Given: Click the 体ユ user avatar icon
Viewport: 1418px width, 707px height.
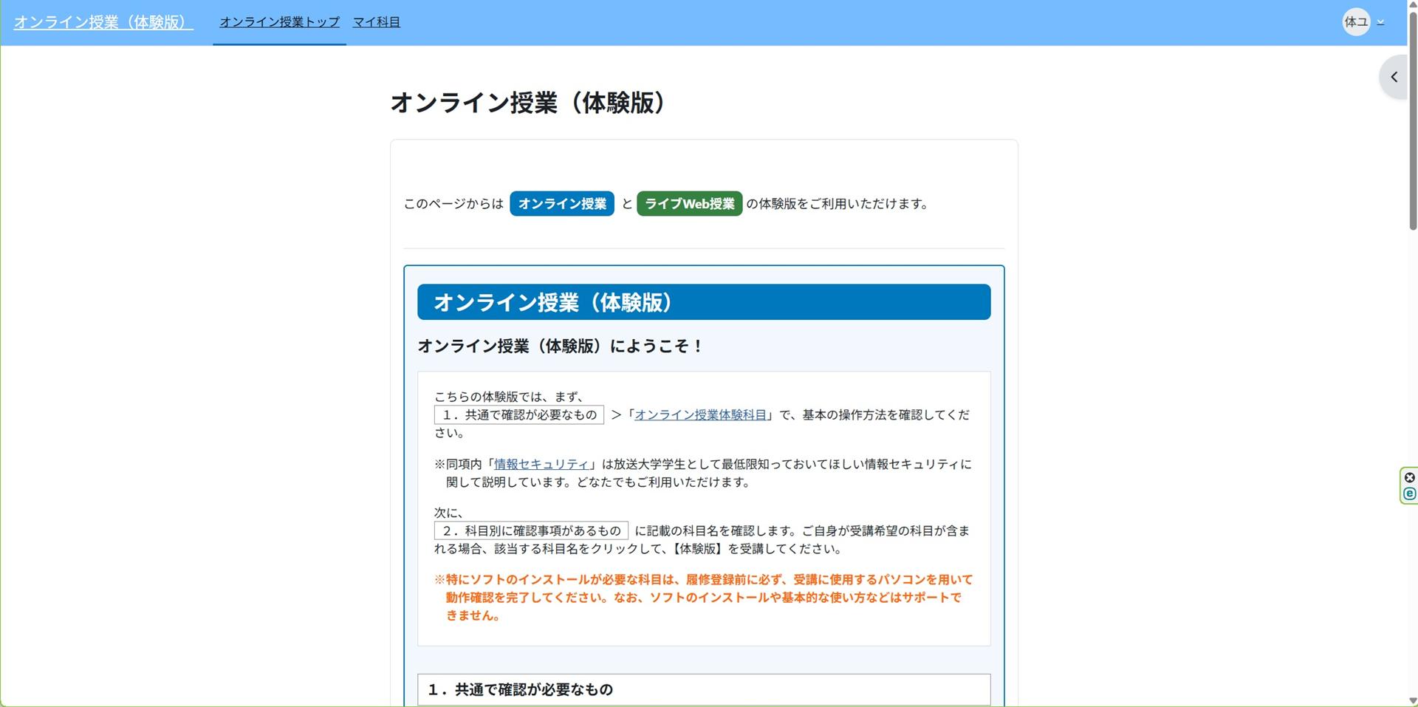Looking at the screenshot, I should [x=1357, y=21].
